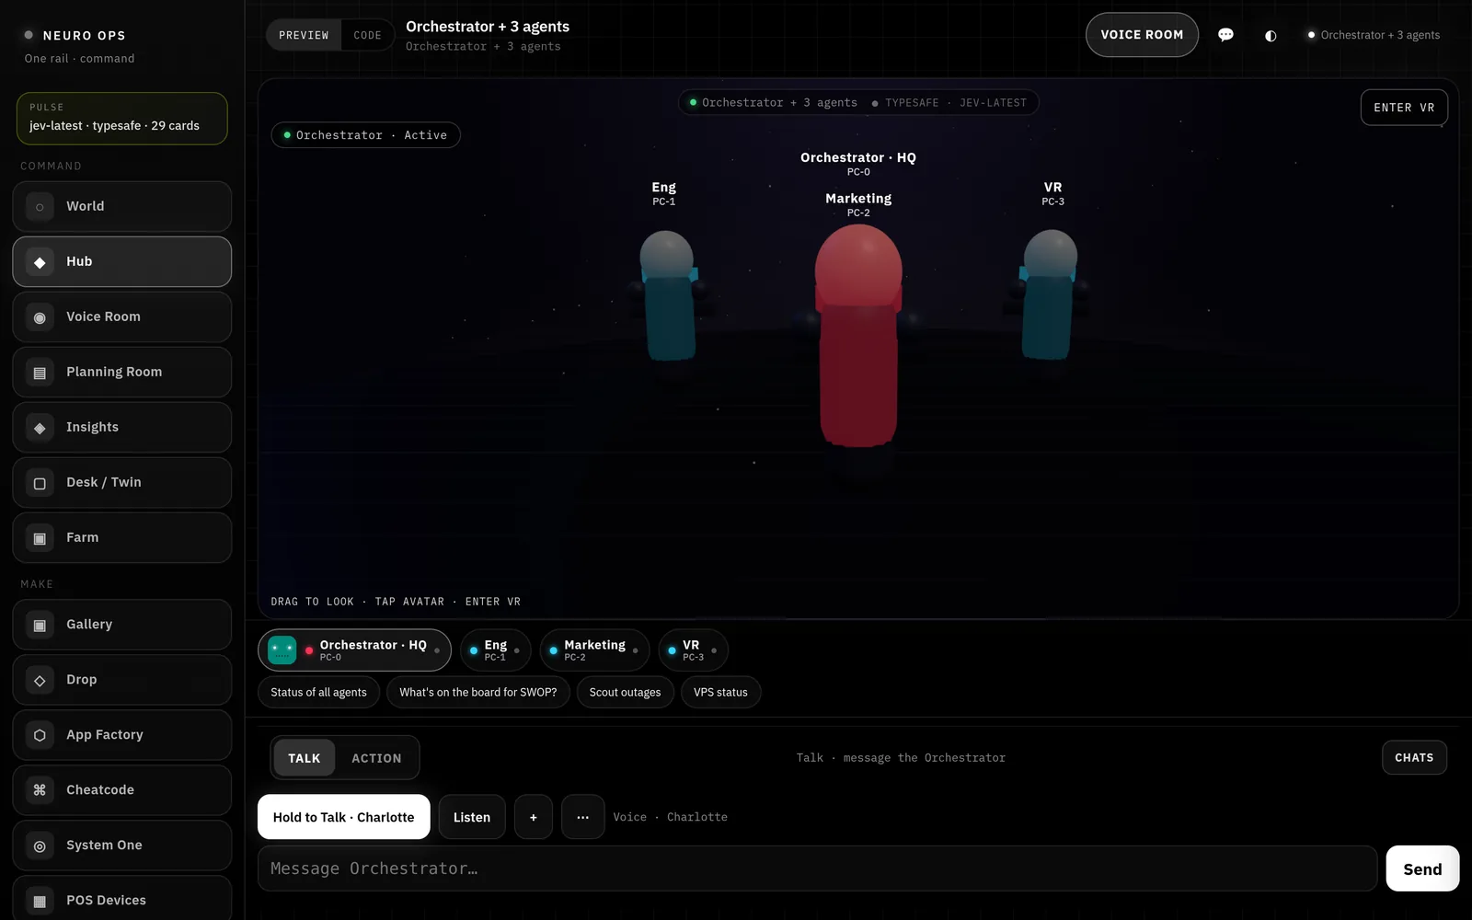1472x920 pixels.
Task: Click the Orchestrator · Active status pill
Action: [x=366, y=135]
